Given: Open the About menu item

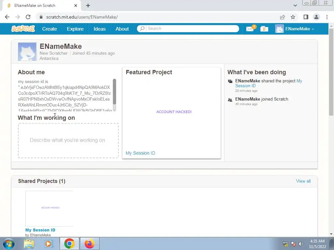Looking at the screenshot, I should click(122, 29).
